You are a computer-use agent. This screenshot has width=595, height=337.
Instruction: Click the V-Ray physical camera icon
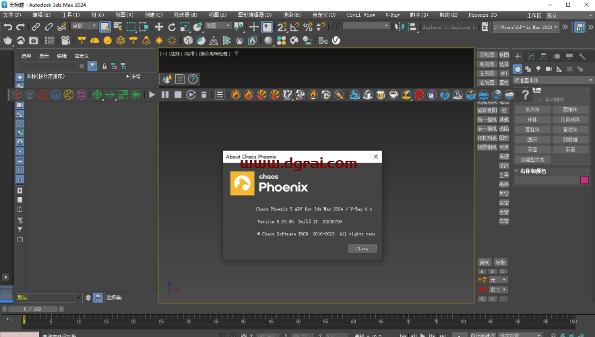[x=65, y=40]
